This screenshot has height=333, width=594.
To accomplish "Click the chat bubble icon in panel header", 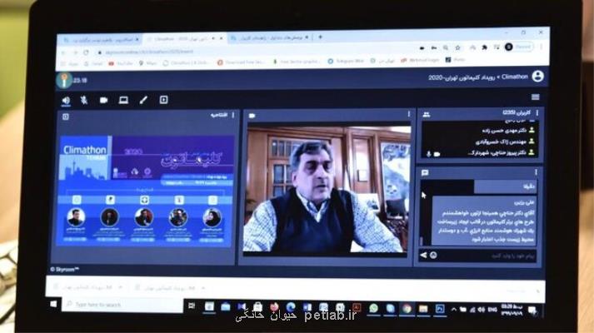I will [425, 173].
